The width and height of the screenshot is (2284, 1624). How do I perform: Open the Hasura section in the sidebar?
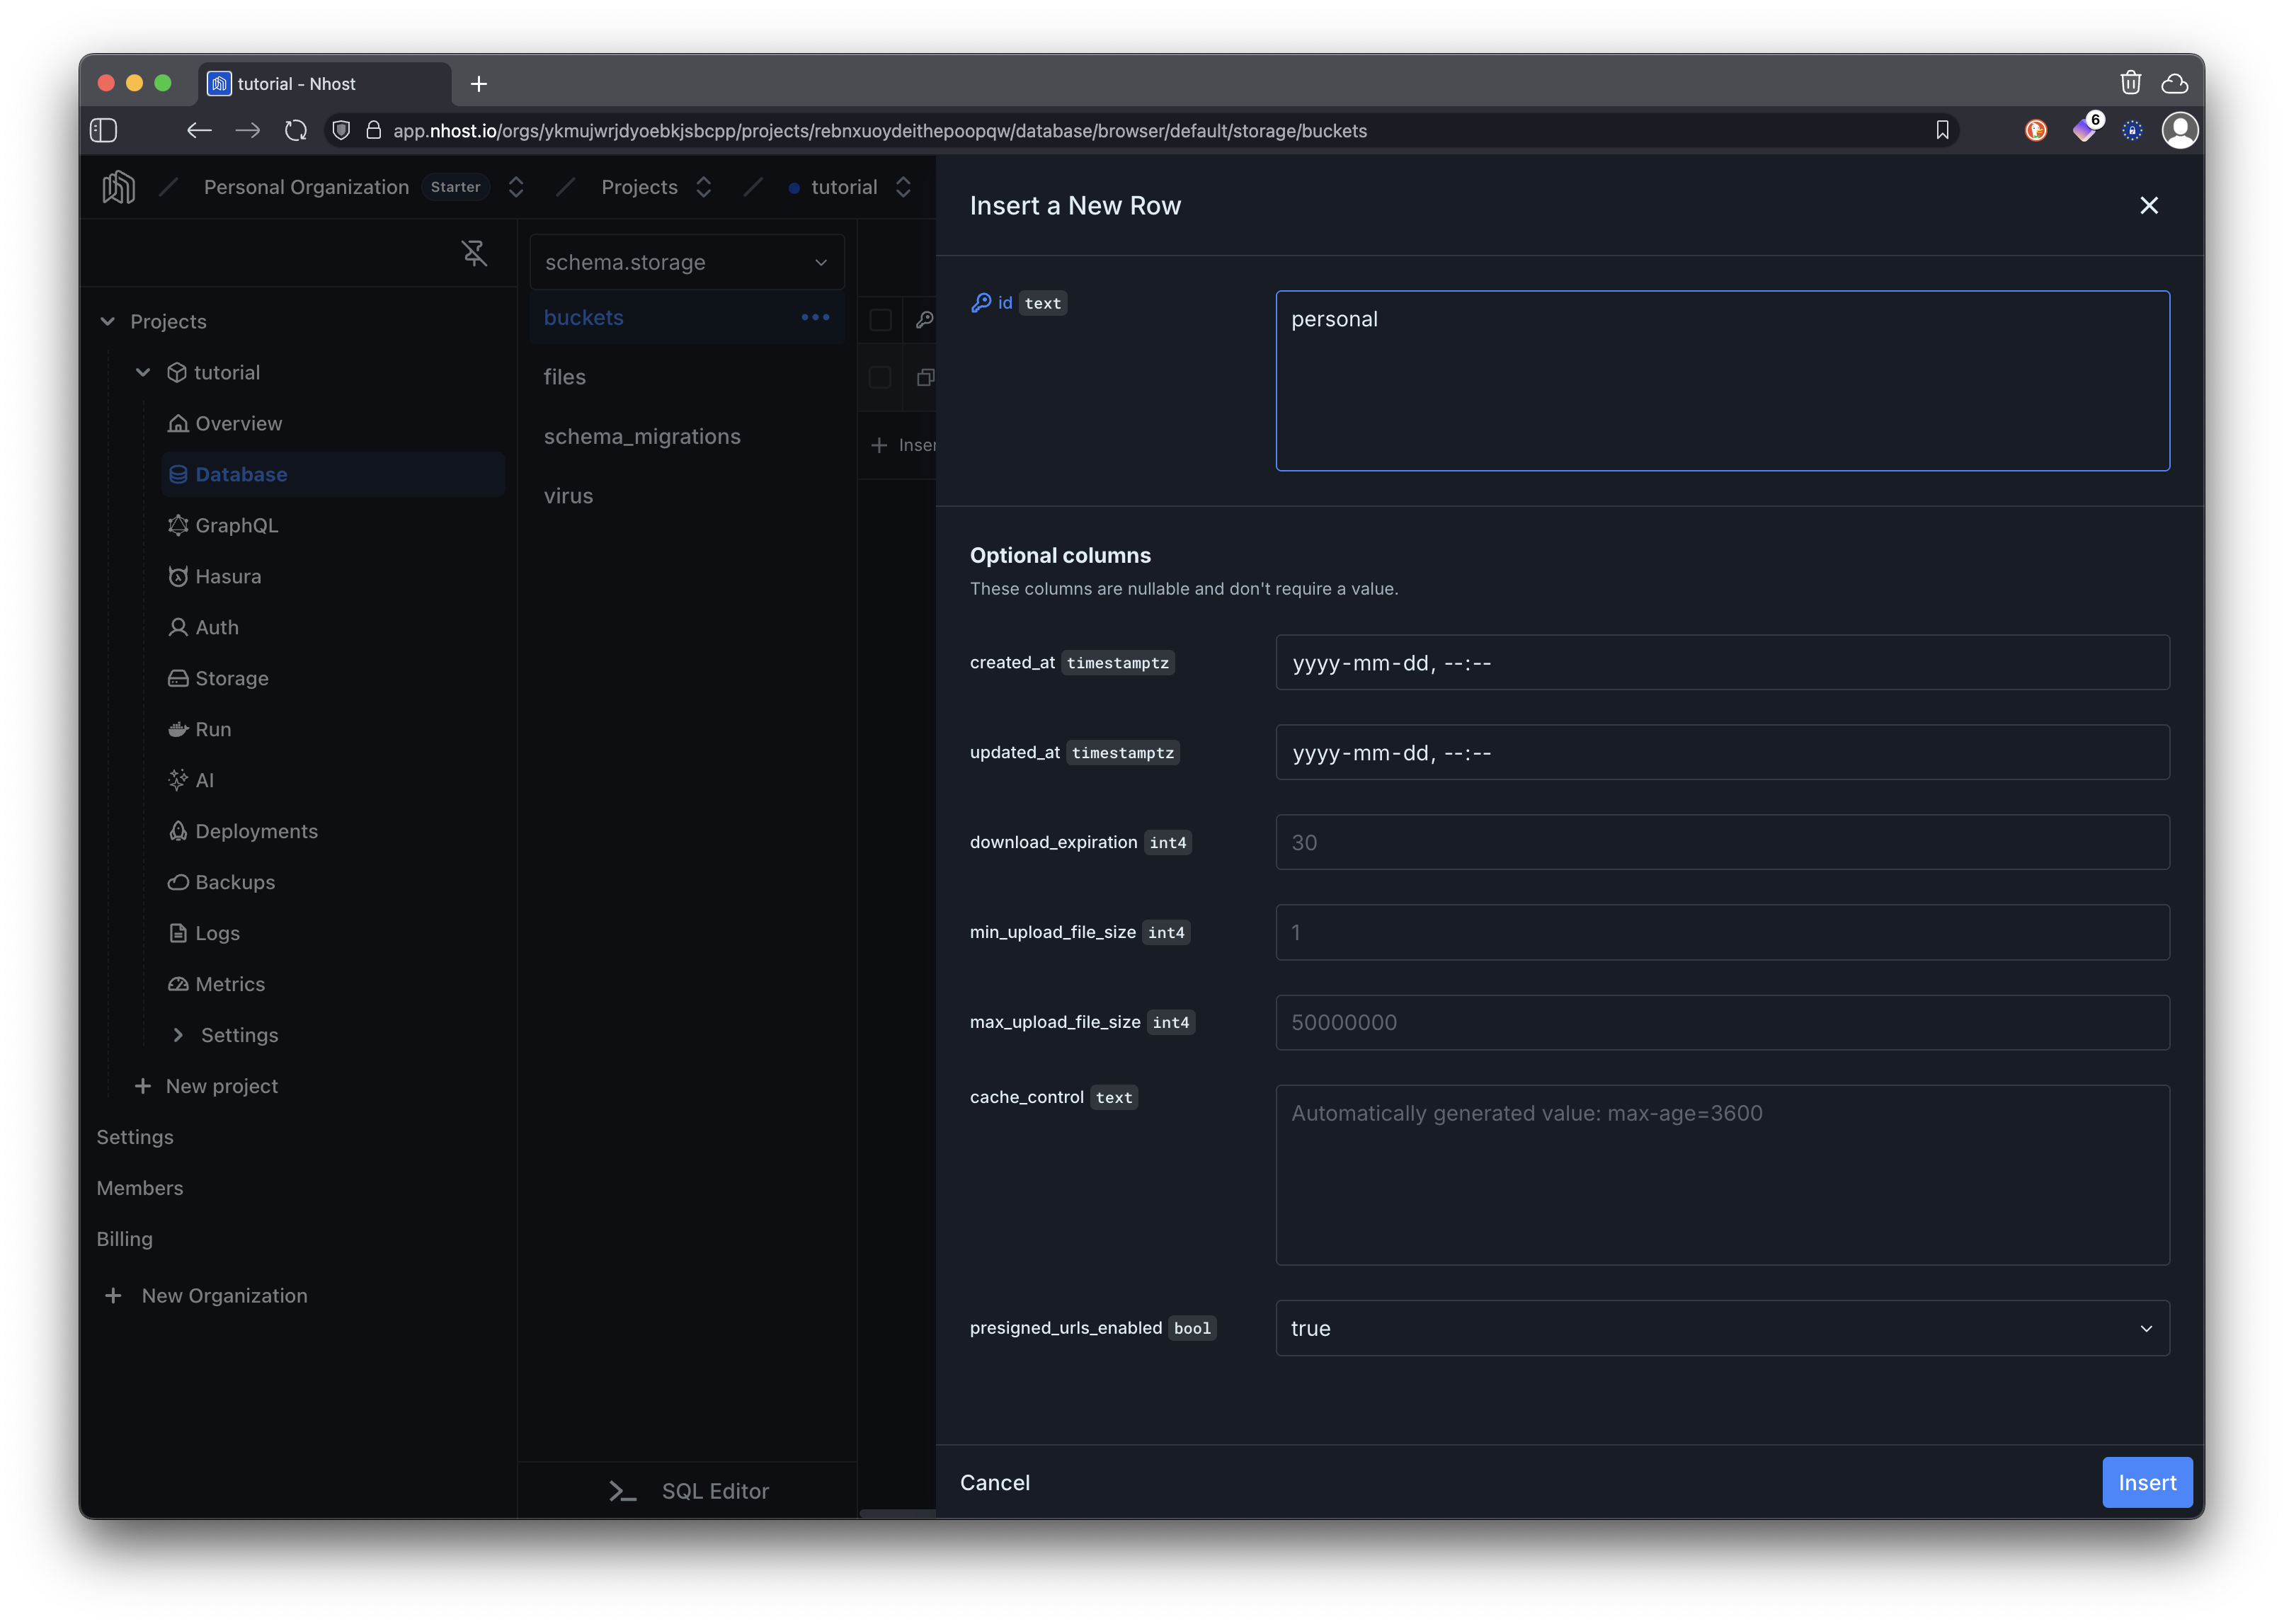(x=228, y=576)
